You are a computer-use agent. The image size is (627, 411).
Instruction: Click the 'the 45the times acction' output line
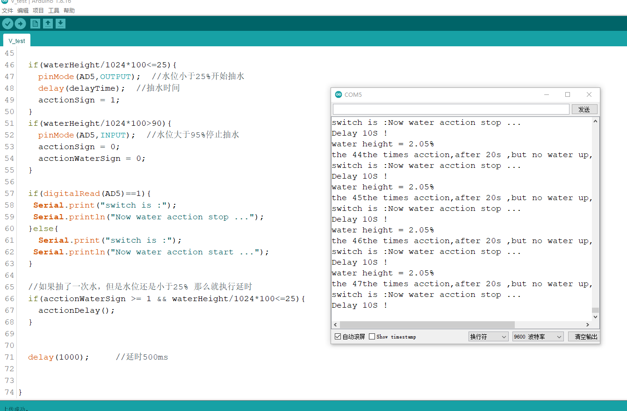[461, 198]
